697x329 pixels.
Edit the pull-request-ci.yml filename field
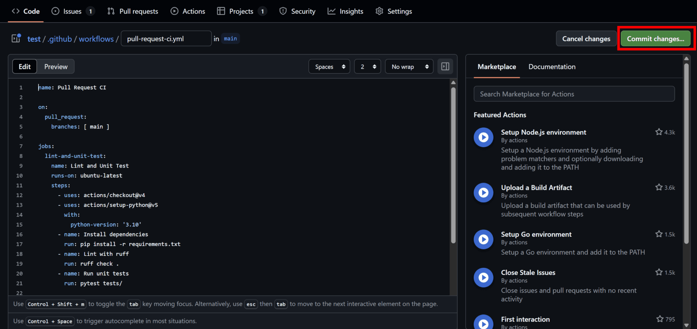[166, 38]
